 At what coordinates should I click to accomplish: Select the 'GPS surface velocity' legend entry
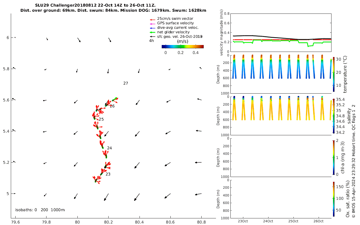click(172, 23)
